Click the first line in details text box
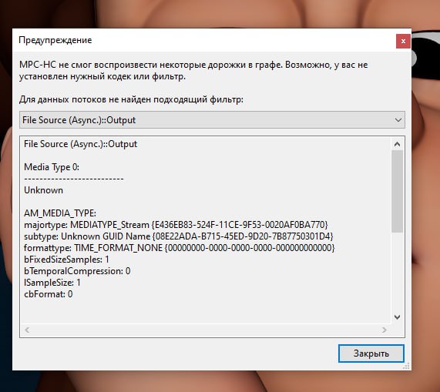 click(81, 144)
